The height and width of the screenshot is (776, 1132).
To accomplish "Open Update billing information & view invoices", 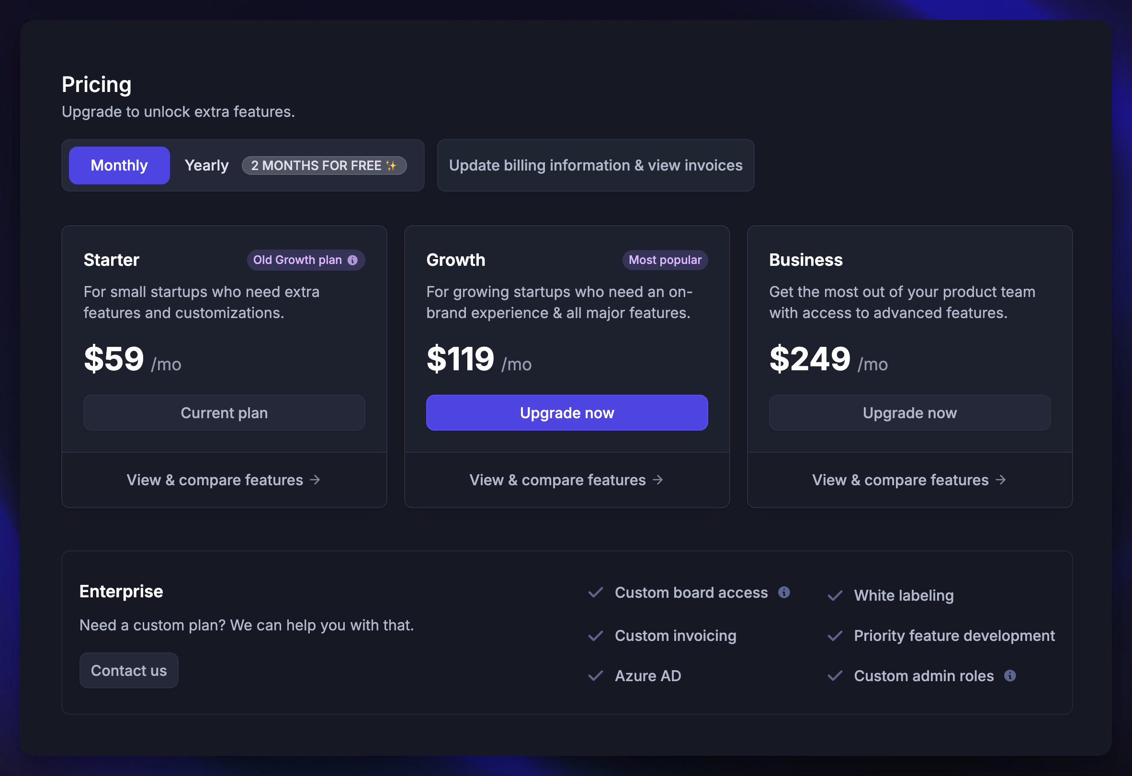I will click(x=595, y=166).
